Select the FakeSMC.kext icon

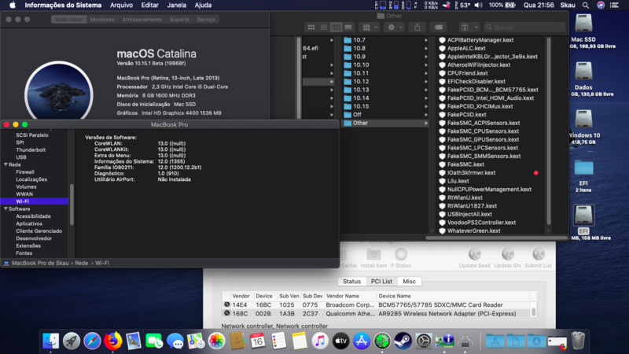point(442,164)
